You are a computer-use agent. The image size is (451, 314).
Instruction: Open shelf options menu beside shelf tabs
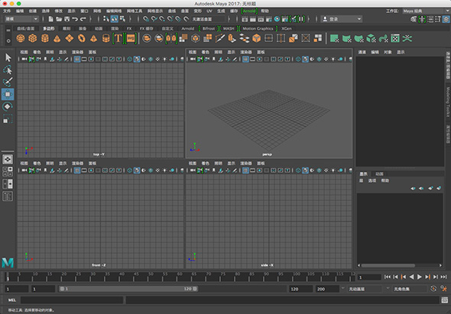point(8,40)
